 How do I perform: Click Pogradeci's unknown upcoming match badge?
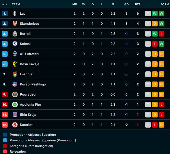(148, 94)
